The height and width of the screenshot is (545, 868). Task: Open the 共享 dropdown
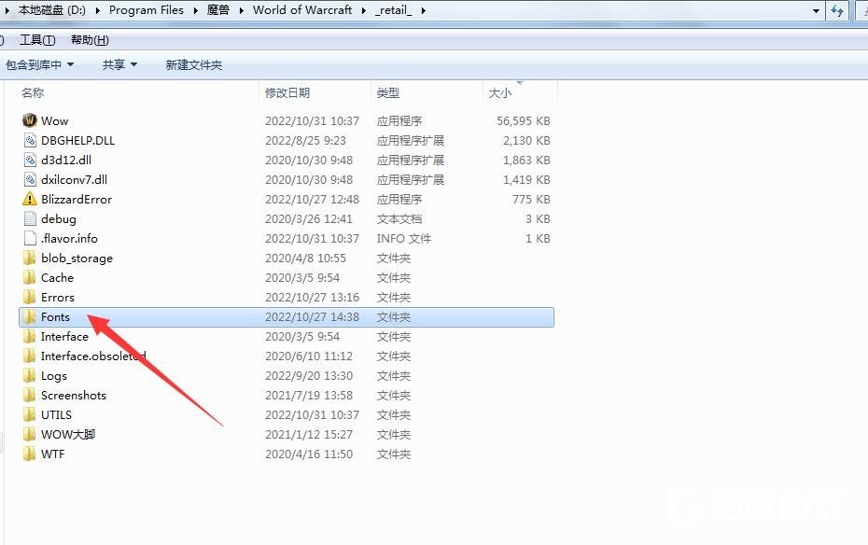[119, 64]
